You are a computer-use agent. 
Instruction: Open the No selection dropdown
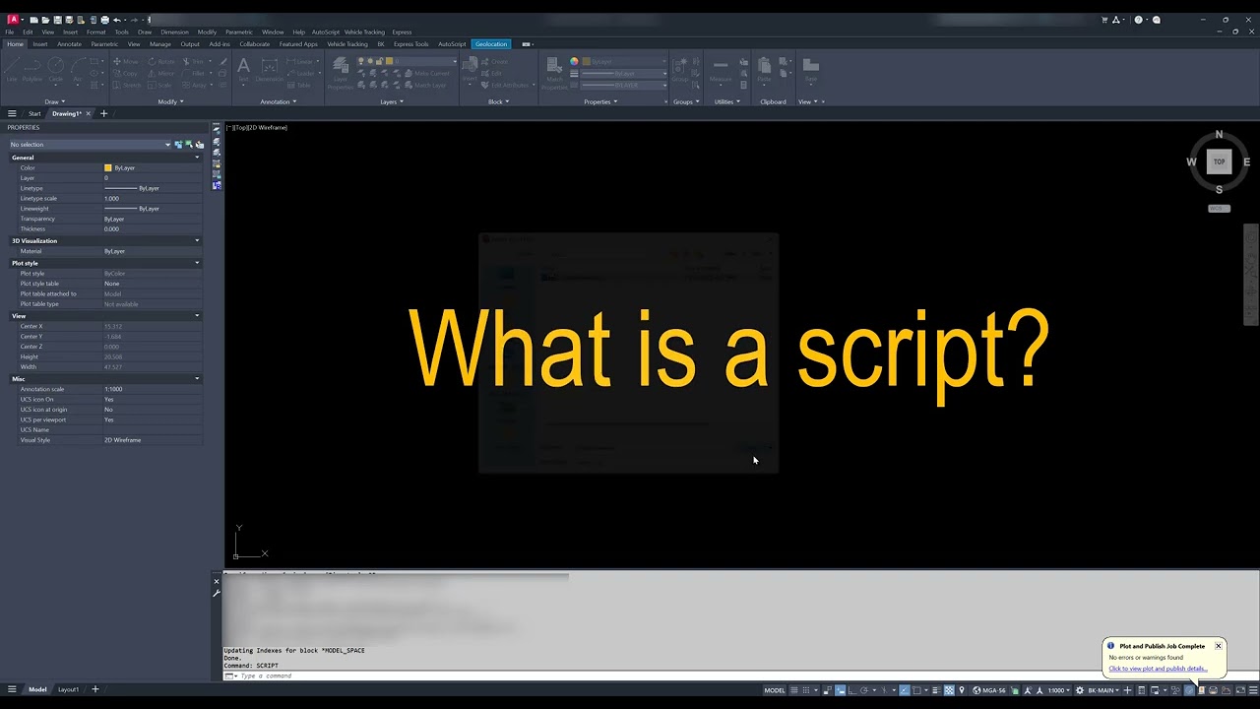(90, 145)
